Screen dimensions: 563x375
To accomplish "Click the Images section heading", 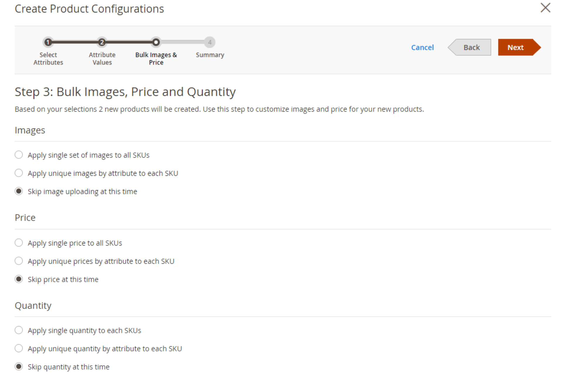I will pos(30,130).
